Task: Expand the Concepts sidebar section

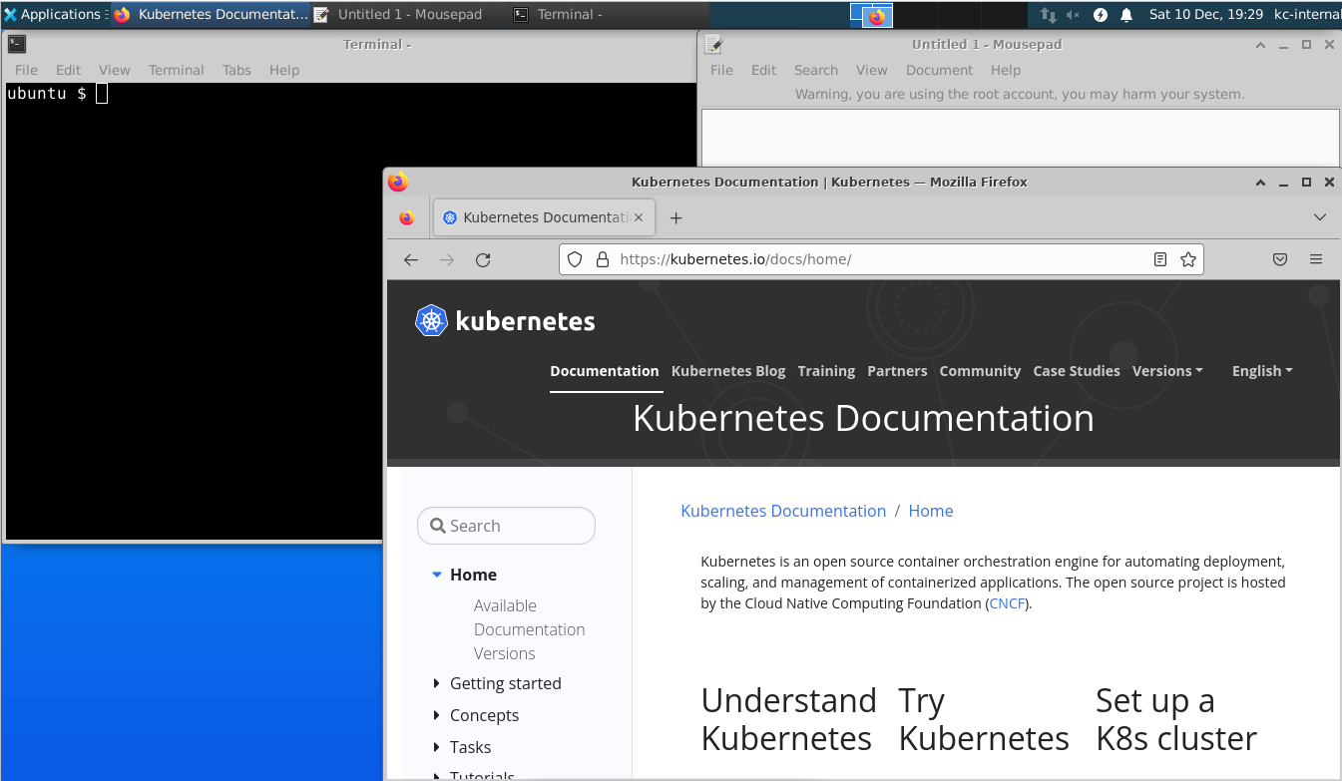Action: pos(437,715)
